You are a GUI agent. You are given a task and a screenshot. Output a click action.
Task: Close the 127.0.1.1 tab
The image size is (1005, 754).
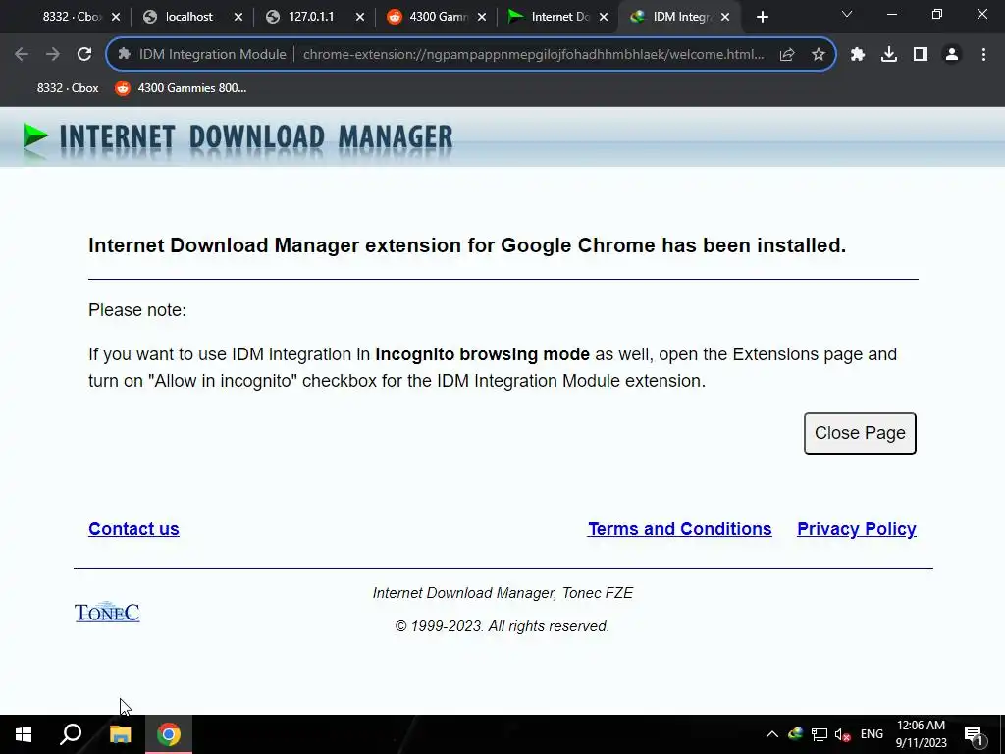[360, 18]
